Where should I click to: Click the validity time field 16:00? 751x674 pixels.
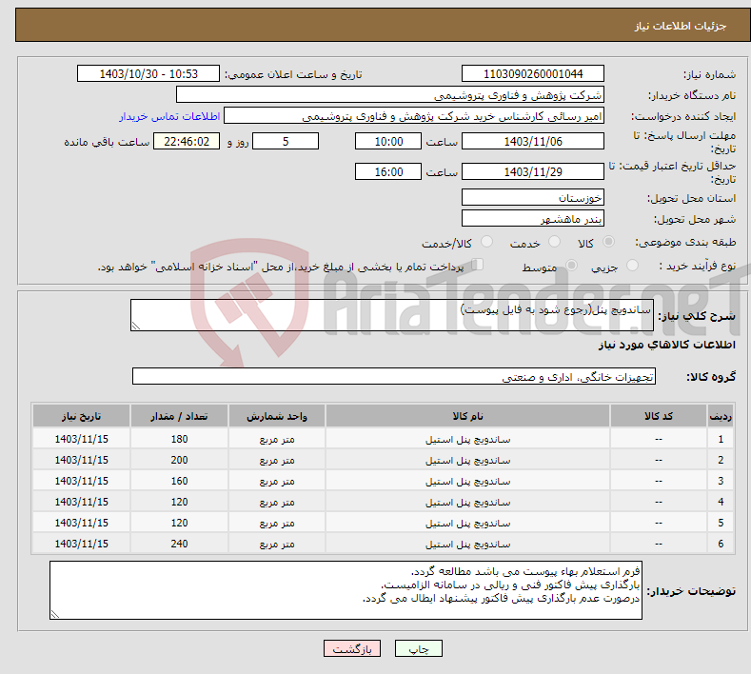click(388, 171)
